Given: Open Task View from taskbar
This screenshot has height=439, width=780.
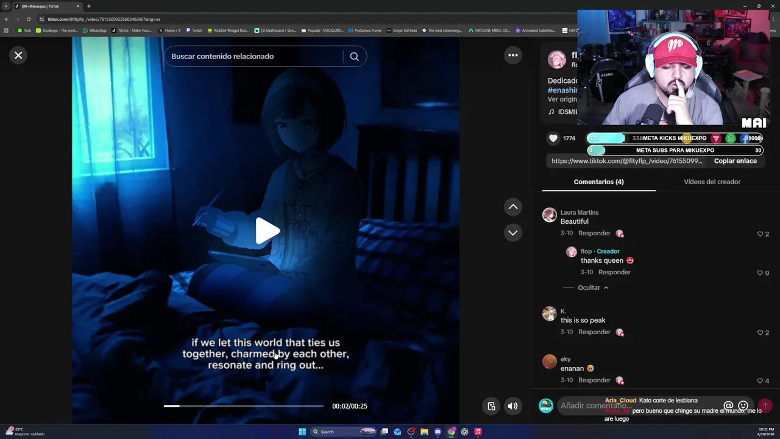Looking at the screenshot, I should [384, 432].
